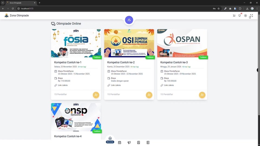
Task: Click date 'Minggu, 25 Januari 2026'
Action: tap(171, 67)
